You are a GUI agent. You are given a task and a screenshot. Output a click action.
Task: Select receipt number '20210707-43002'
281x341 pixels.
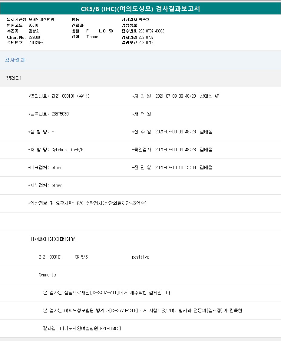click(x=151, y=31)
